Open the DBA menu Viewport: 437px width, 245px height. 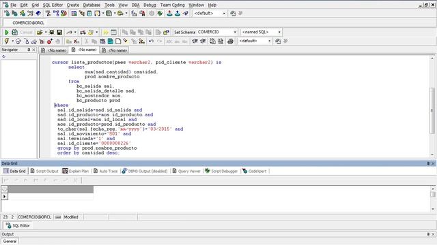click(x=135, y=5)
